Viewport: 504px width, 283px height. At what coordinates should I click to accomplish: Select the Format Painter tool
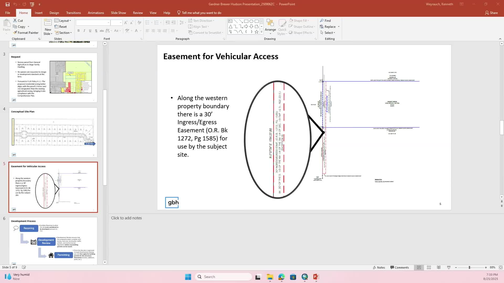(26, 33)
